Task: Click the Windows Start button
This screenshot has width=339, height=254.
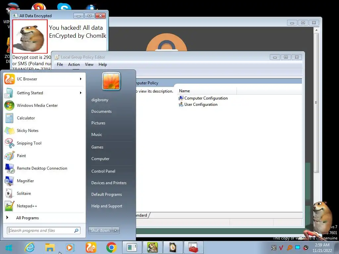Action: (9, 248)
